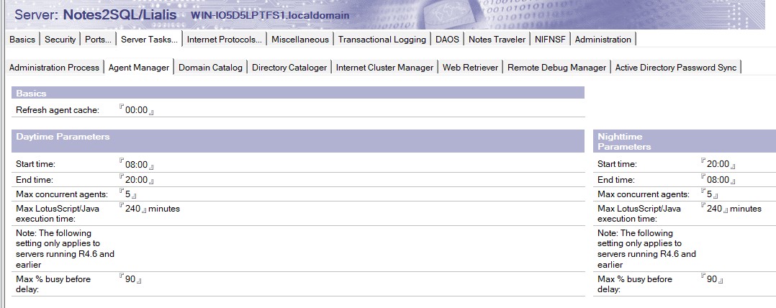Viewport: 776px width, 308px height.
Task: Edit the Daytime Start time field
Action: point(137,164)
